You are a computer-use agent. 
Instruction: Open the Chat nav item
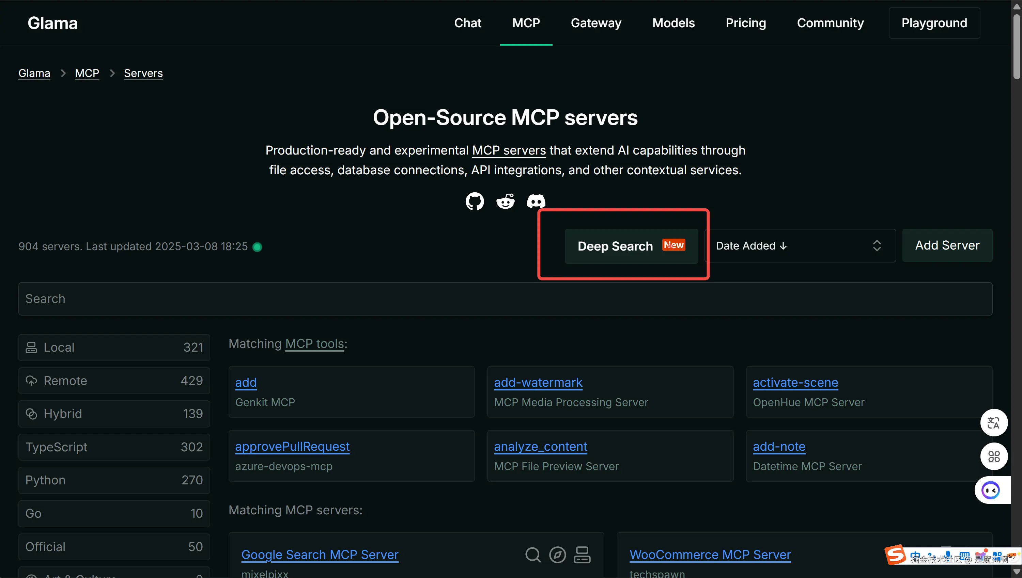467,23
